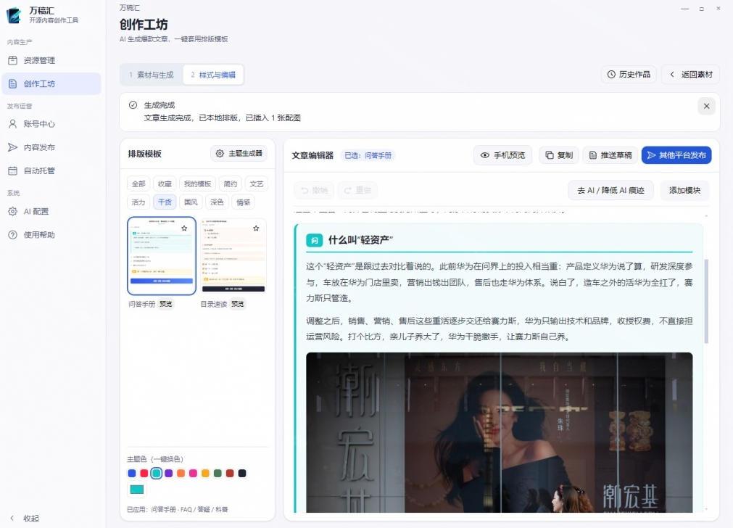Filter templates by 简约
Image resolution: width=733 pixels, height=528 pixels.
coord(230,183)
